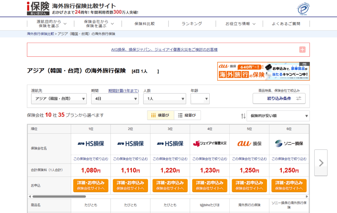This screenshot has height=213, width=337.
Task: Click the ジェイアイ傷害火災 logo
Action: [210, 143]
